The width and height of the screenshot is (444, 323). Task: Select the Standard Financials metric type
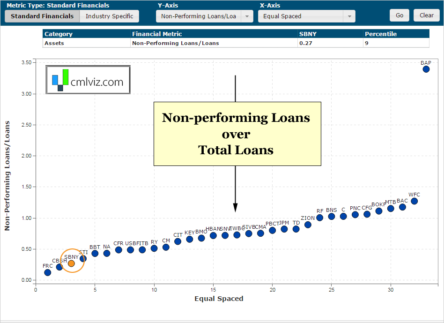pos(42,16)
